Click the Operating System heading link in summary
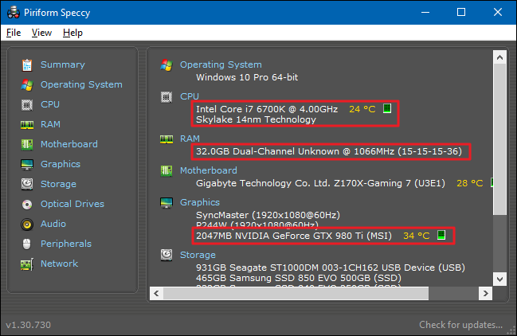The height and width of the screenshot is (336, 517). click(221, 64)
